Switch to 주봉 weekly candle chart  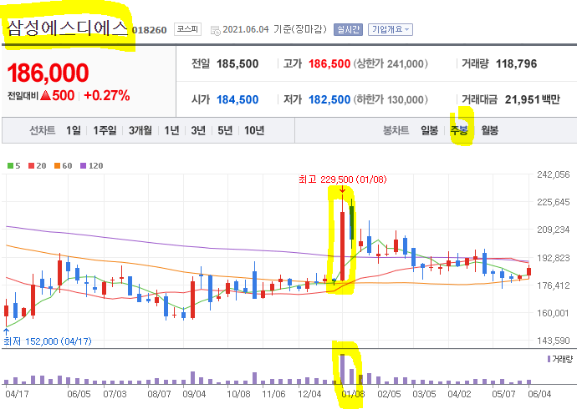[459, 130]
